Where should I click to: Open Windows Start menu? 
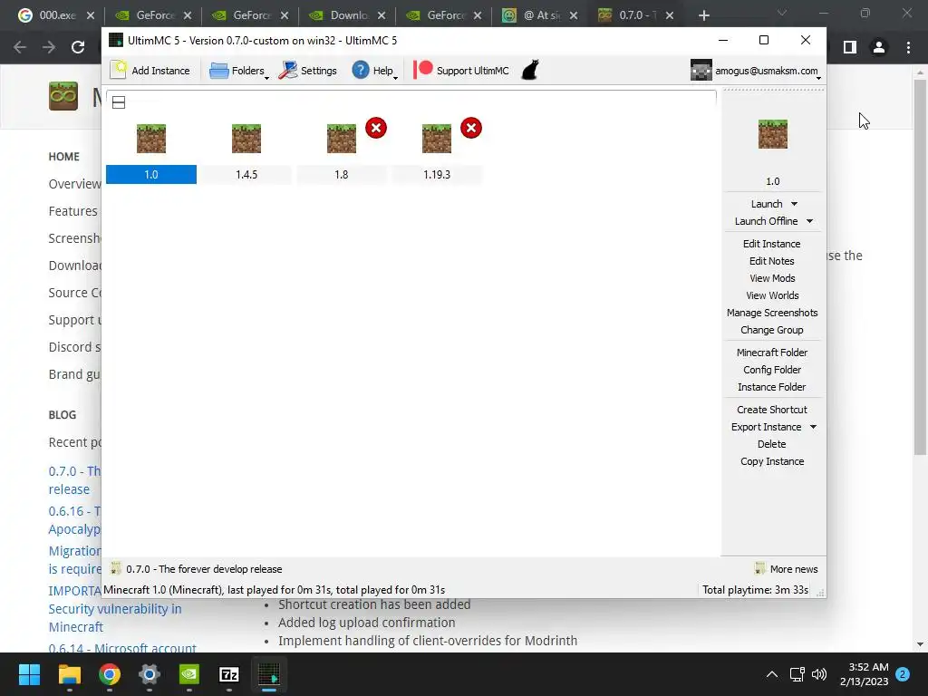[29, 674]
